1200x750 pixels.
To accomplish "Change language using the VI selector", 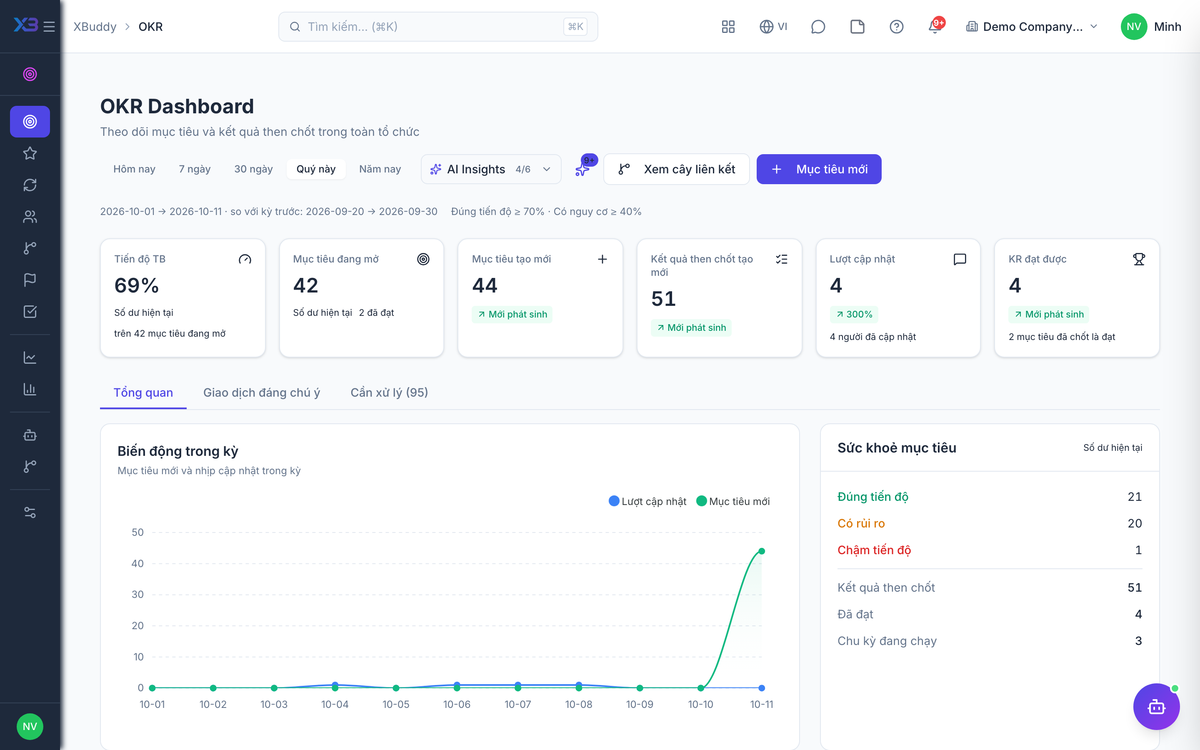I will 773,27.
